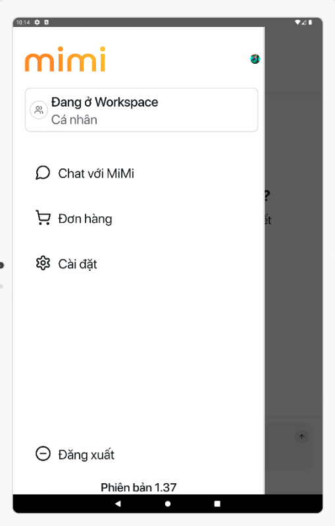Tap the Android back triangle
This screenshot has width=335, height=526.
(x=118, y=504)
